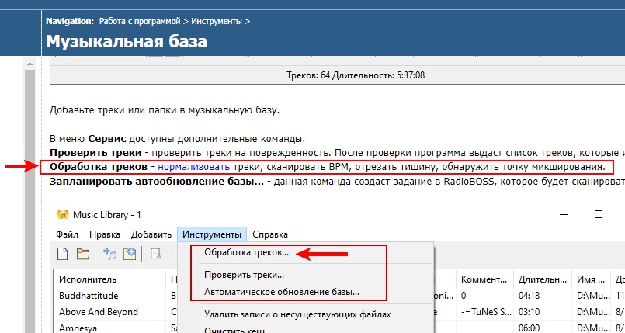Open the Справка menu
625x333 pixels.
tap(270, 234)
